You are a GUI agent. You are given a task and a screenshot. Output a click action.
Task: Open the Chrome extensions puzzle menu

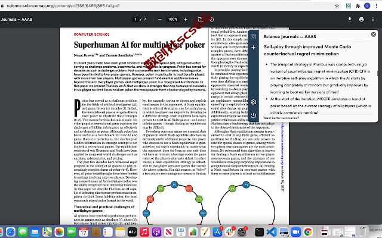click(358, 6)
